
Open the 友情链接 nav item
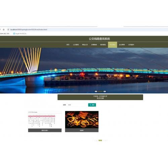[94, 45]
